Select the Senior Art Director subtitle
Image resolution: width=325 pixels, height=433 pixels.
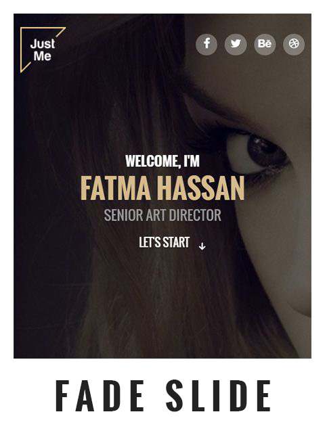(x=162, y=215)
